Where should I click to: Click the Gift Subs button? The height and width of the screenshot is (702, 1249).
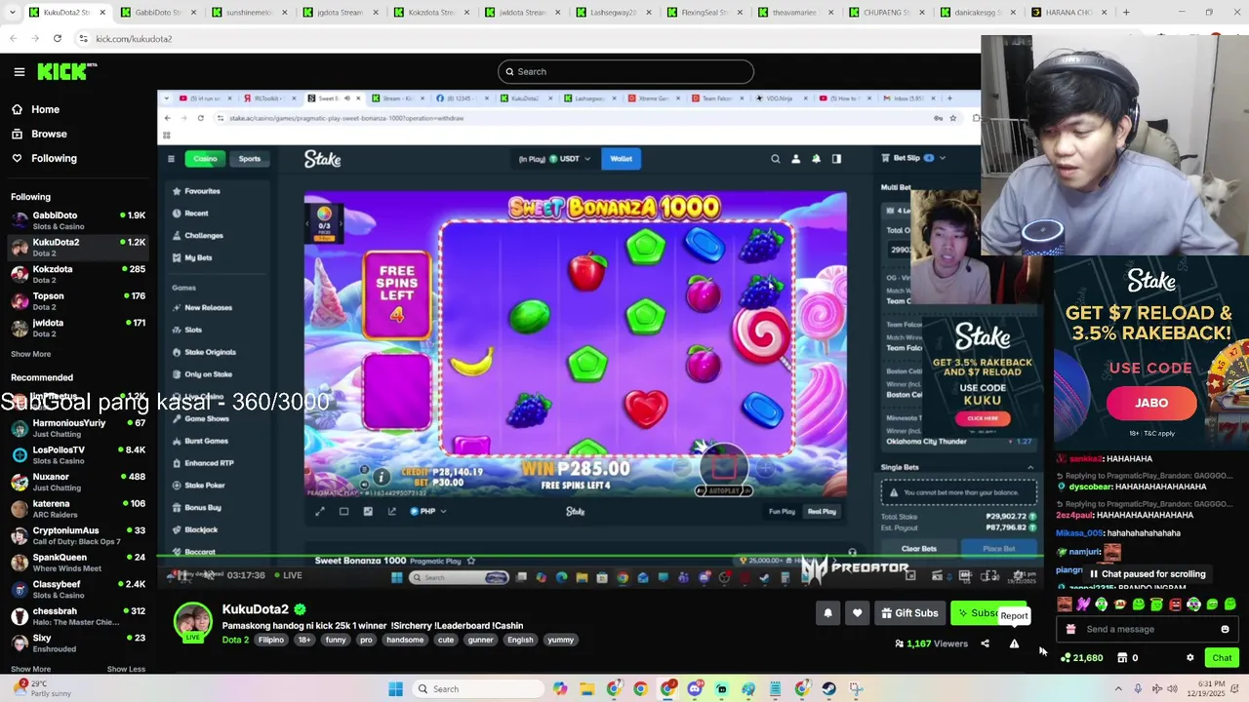pyautogui.click(x=909, y=613)
